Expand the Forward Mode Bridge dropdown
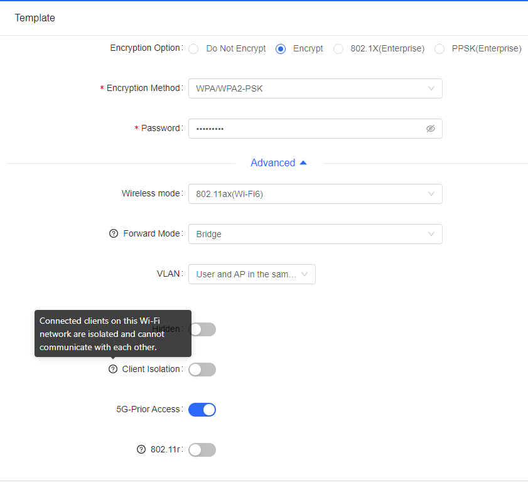This screenshot has height=485, width=528. (x=315, y=234)
